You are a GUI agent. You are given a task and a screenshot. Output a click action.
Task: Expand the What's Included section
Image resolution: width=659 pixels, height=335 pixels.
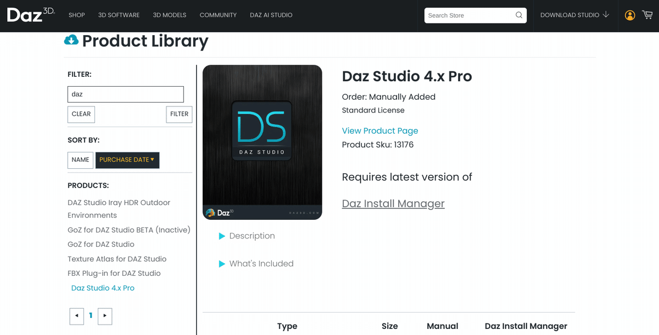click(256, 264)
